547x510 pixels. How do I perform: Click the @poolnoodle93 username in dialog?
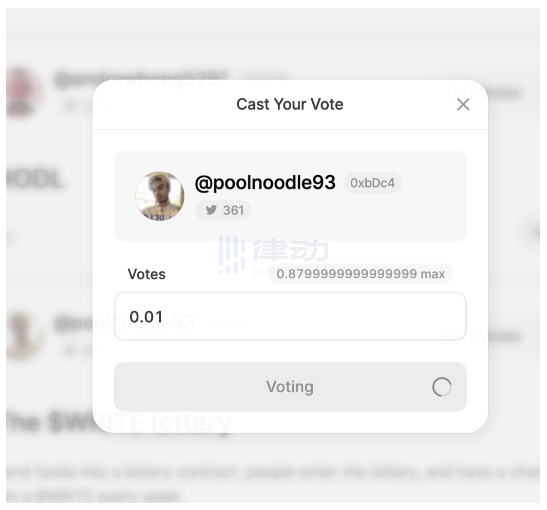pos(265,183)
